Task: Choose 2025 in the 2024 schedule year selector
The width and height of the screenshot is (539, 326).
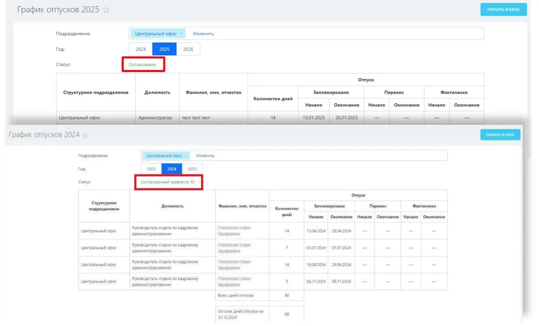Action: pyautogui.click(x=192, y=169)
